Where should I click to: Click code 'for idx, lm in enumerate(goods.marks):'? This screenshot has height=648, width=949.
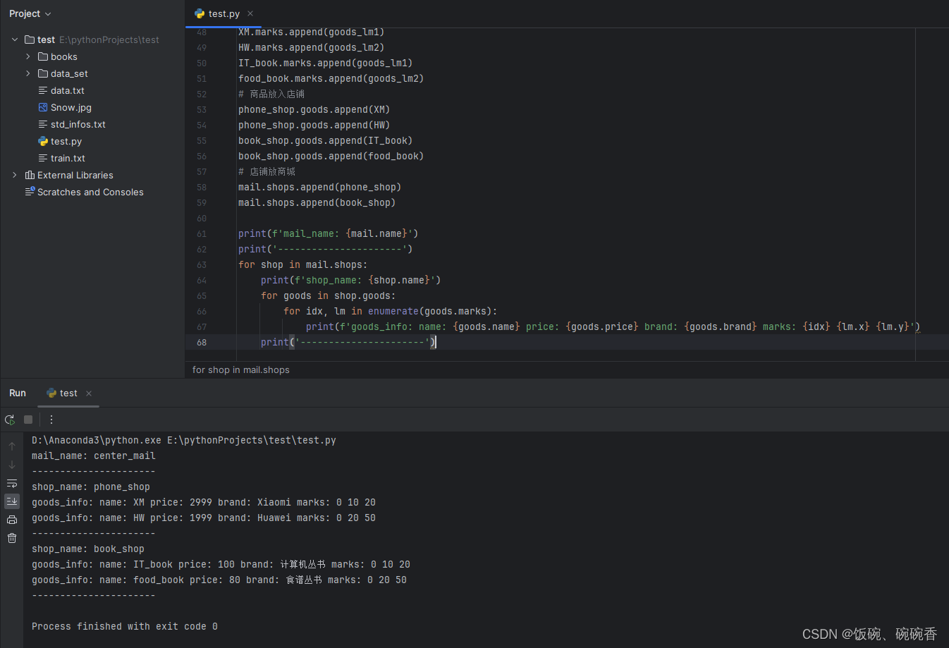[x=391, y=311]
